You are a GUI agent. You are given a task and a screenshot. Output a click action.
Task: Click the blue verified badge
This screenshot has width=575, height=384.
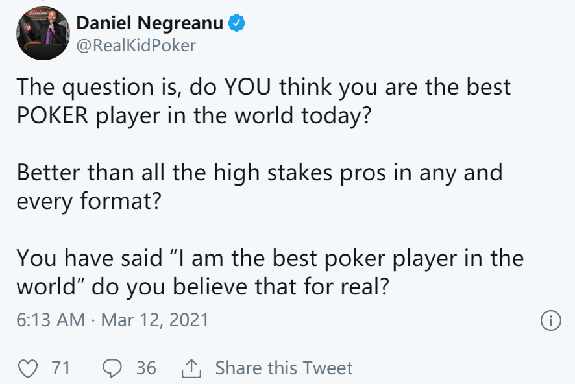click(x=236, y=23)
